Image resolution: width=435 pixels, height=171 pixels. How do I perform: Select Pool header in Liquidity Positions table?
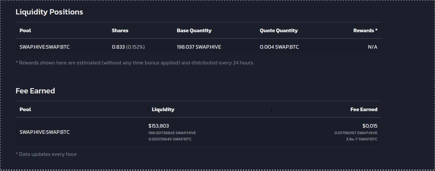25,31
